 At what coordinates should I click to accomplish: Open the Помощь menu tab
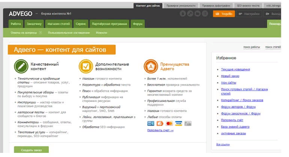pos(274,24)
